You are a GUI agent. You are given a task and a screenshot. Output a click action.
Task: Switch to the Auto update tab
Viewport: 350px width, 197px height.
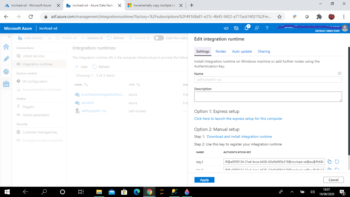click(242, 51)
